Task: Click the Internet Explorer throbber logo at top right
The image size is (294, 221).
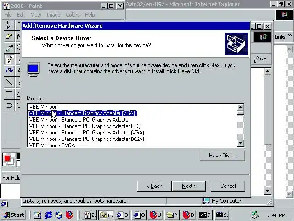Action: pos(284,14)
